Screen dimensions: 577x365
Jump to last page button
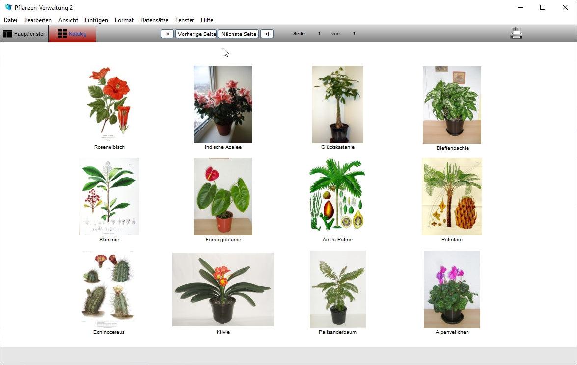coord(267,34)
